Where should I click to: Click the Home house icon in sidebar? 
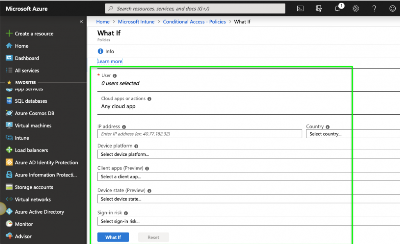[x=9, y=46]
